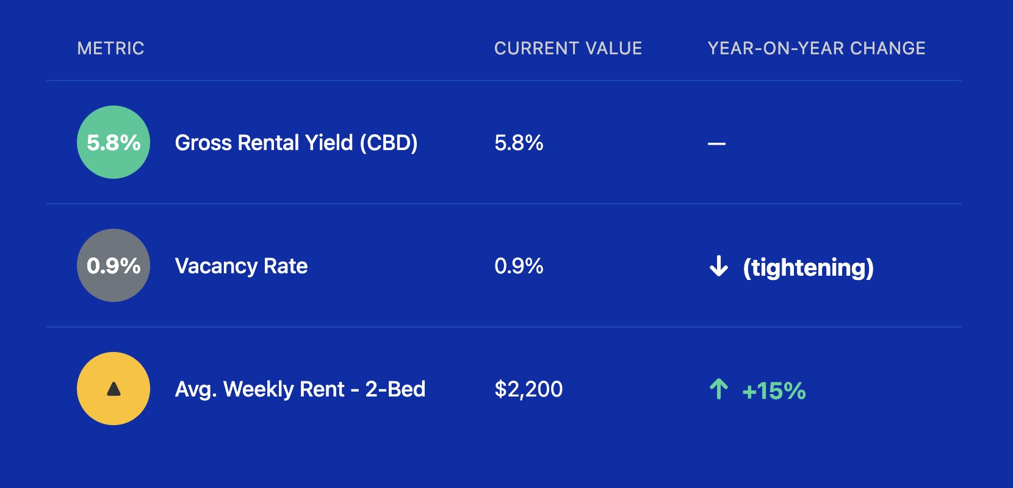Screen dimensions: 1013x488
Task: Click the green upward arrow icon
Action: click(719, 389)
